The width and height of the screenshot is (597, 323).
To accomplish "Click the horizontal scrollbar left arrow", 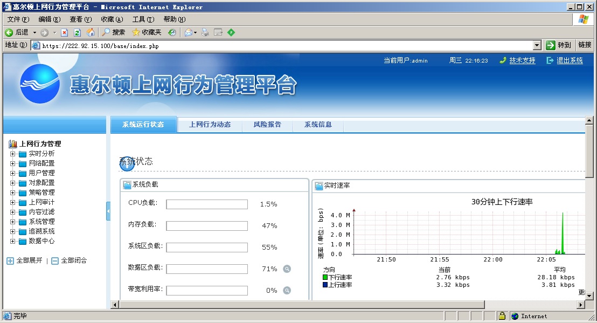I will 115,304.
